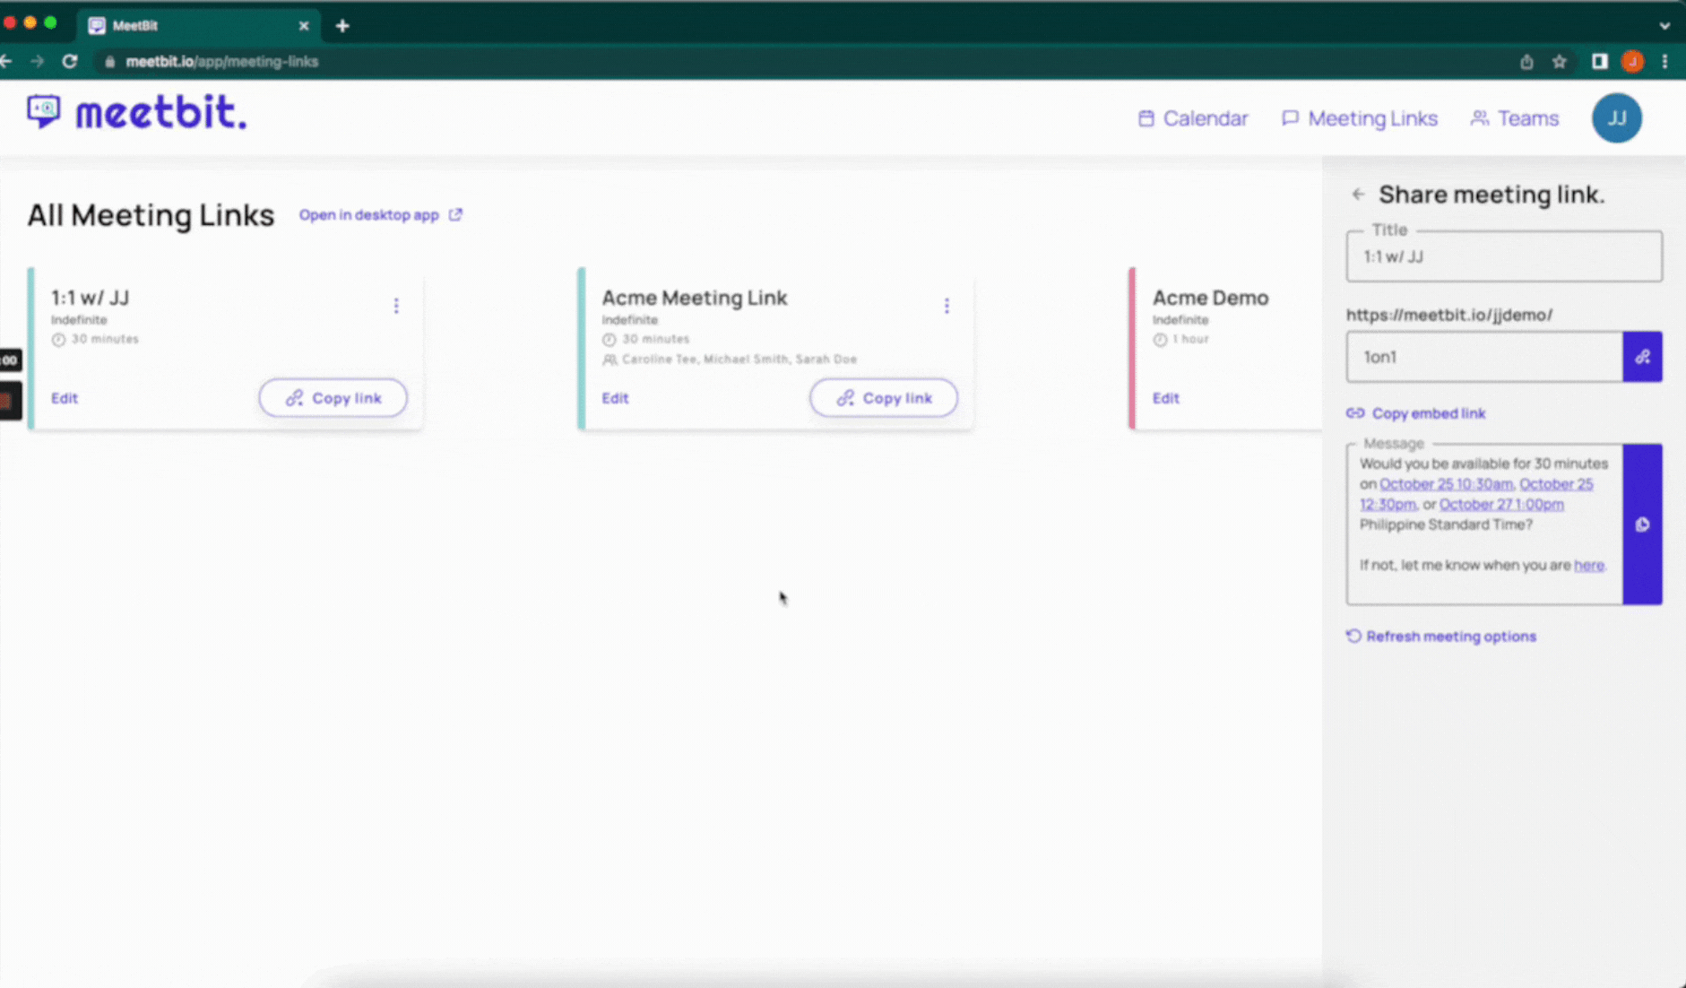Copy the meeting URL with link icon button
1686x988 pixels.
[1643, 357]
